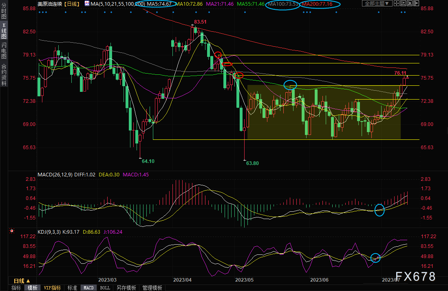
Task: Click the MA(5,10,21,55,100,200) parameter label
Action: [118, 4]
